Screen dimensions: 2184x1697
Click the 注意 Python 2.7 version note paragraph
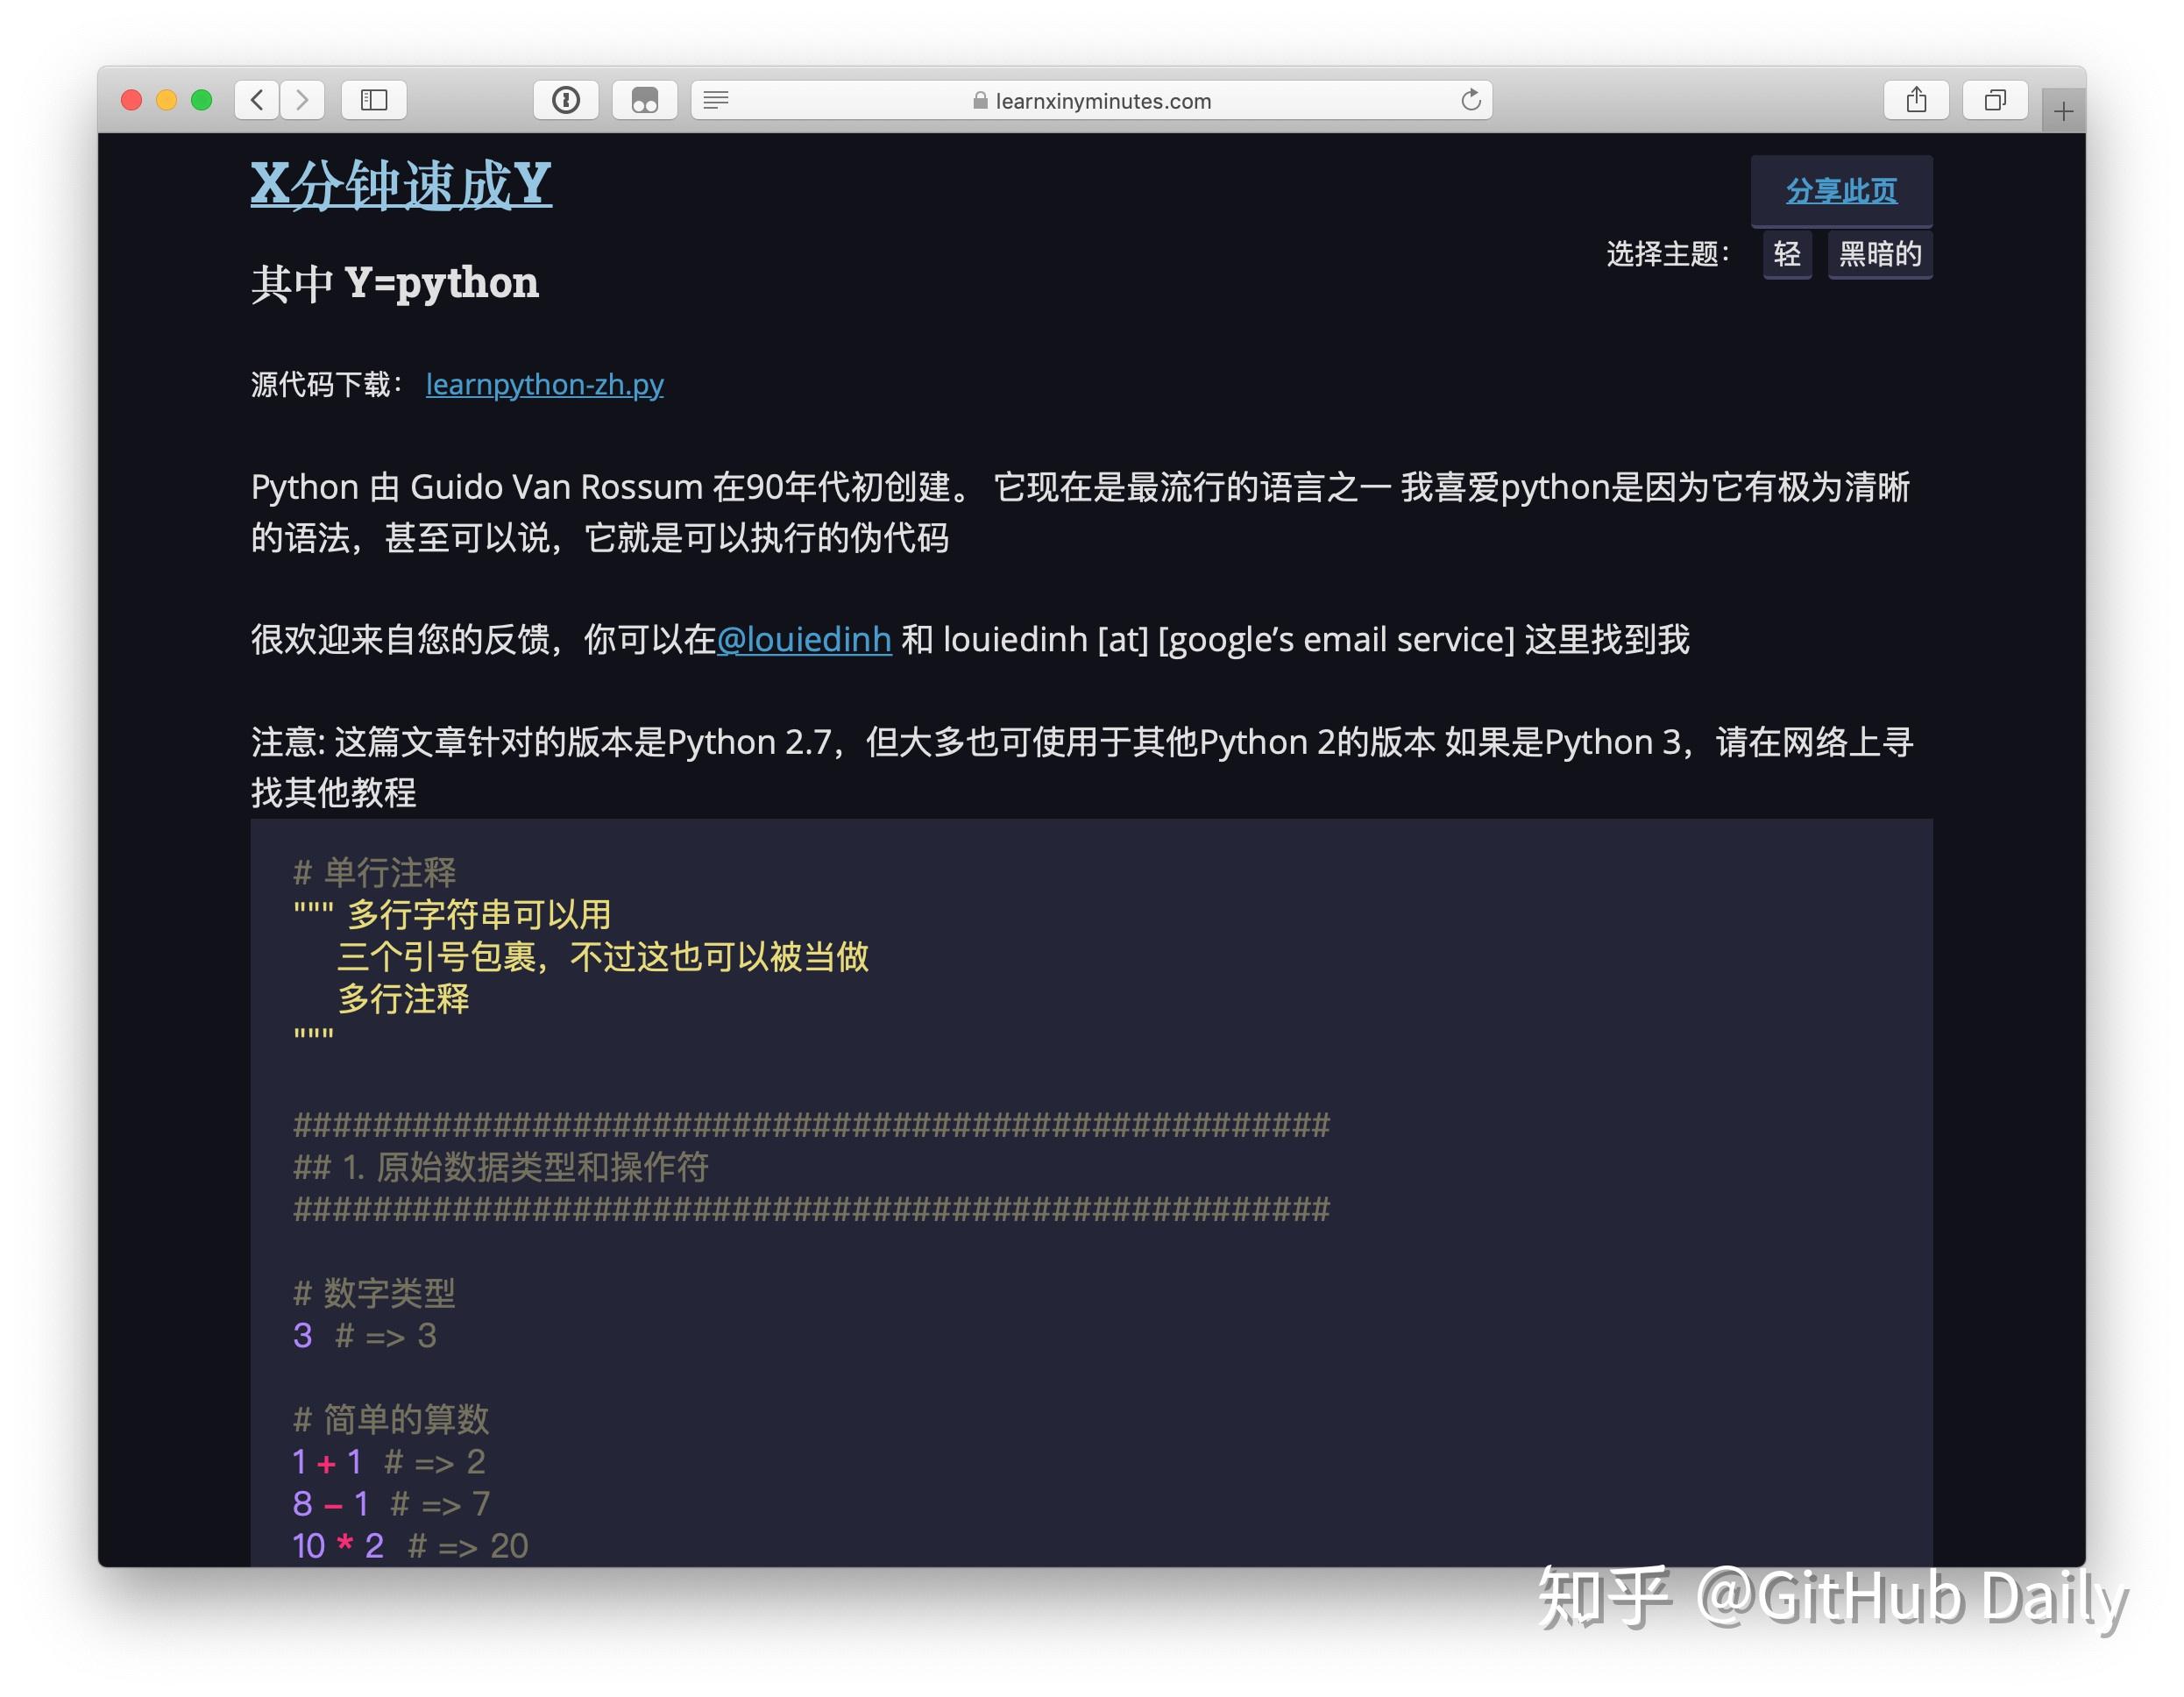(1082, 767)
